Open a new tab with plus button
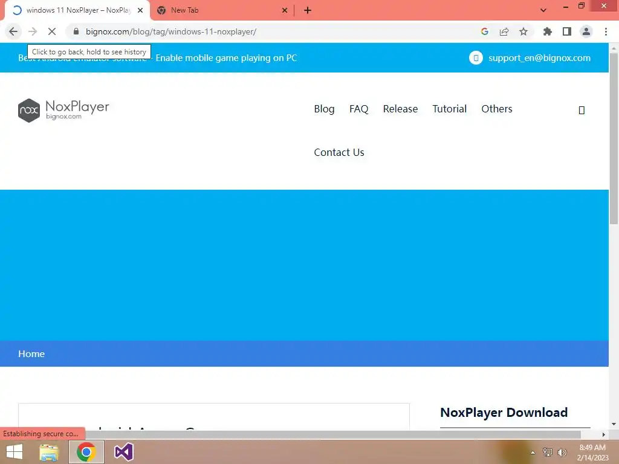Image resolution: width=619 pixels, height=464 pixels. click(308, 10)
